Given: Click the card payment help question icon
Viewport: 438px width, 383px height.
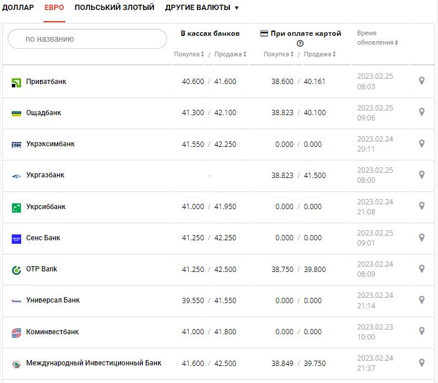Looking at the screenshot, I should tap(300, 43).
